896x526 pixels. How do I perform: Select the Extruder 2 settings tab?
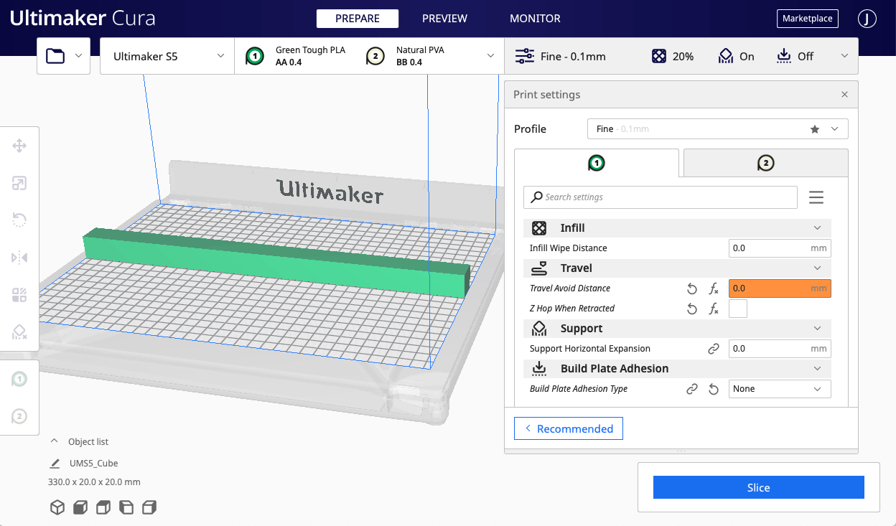click(x=765, y=164)
